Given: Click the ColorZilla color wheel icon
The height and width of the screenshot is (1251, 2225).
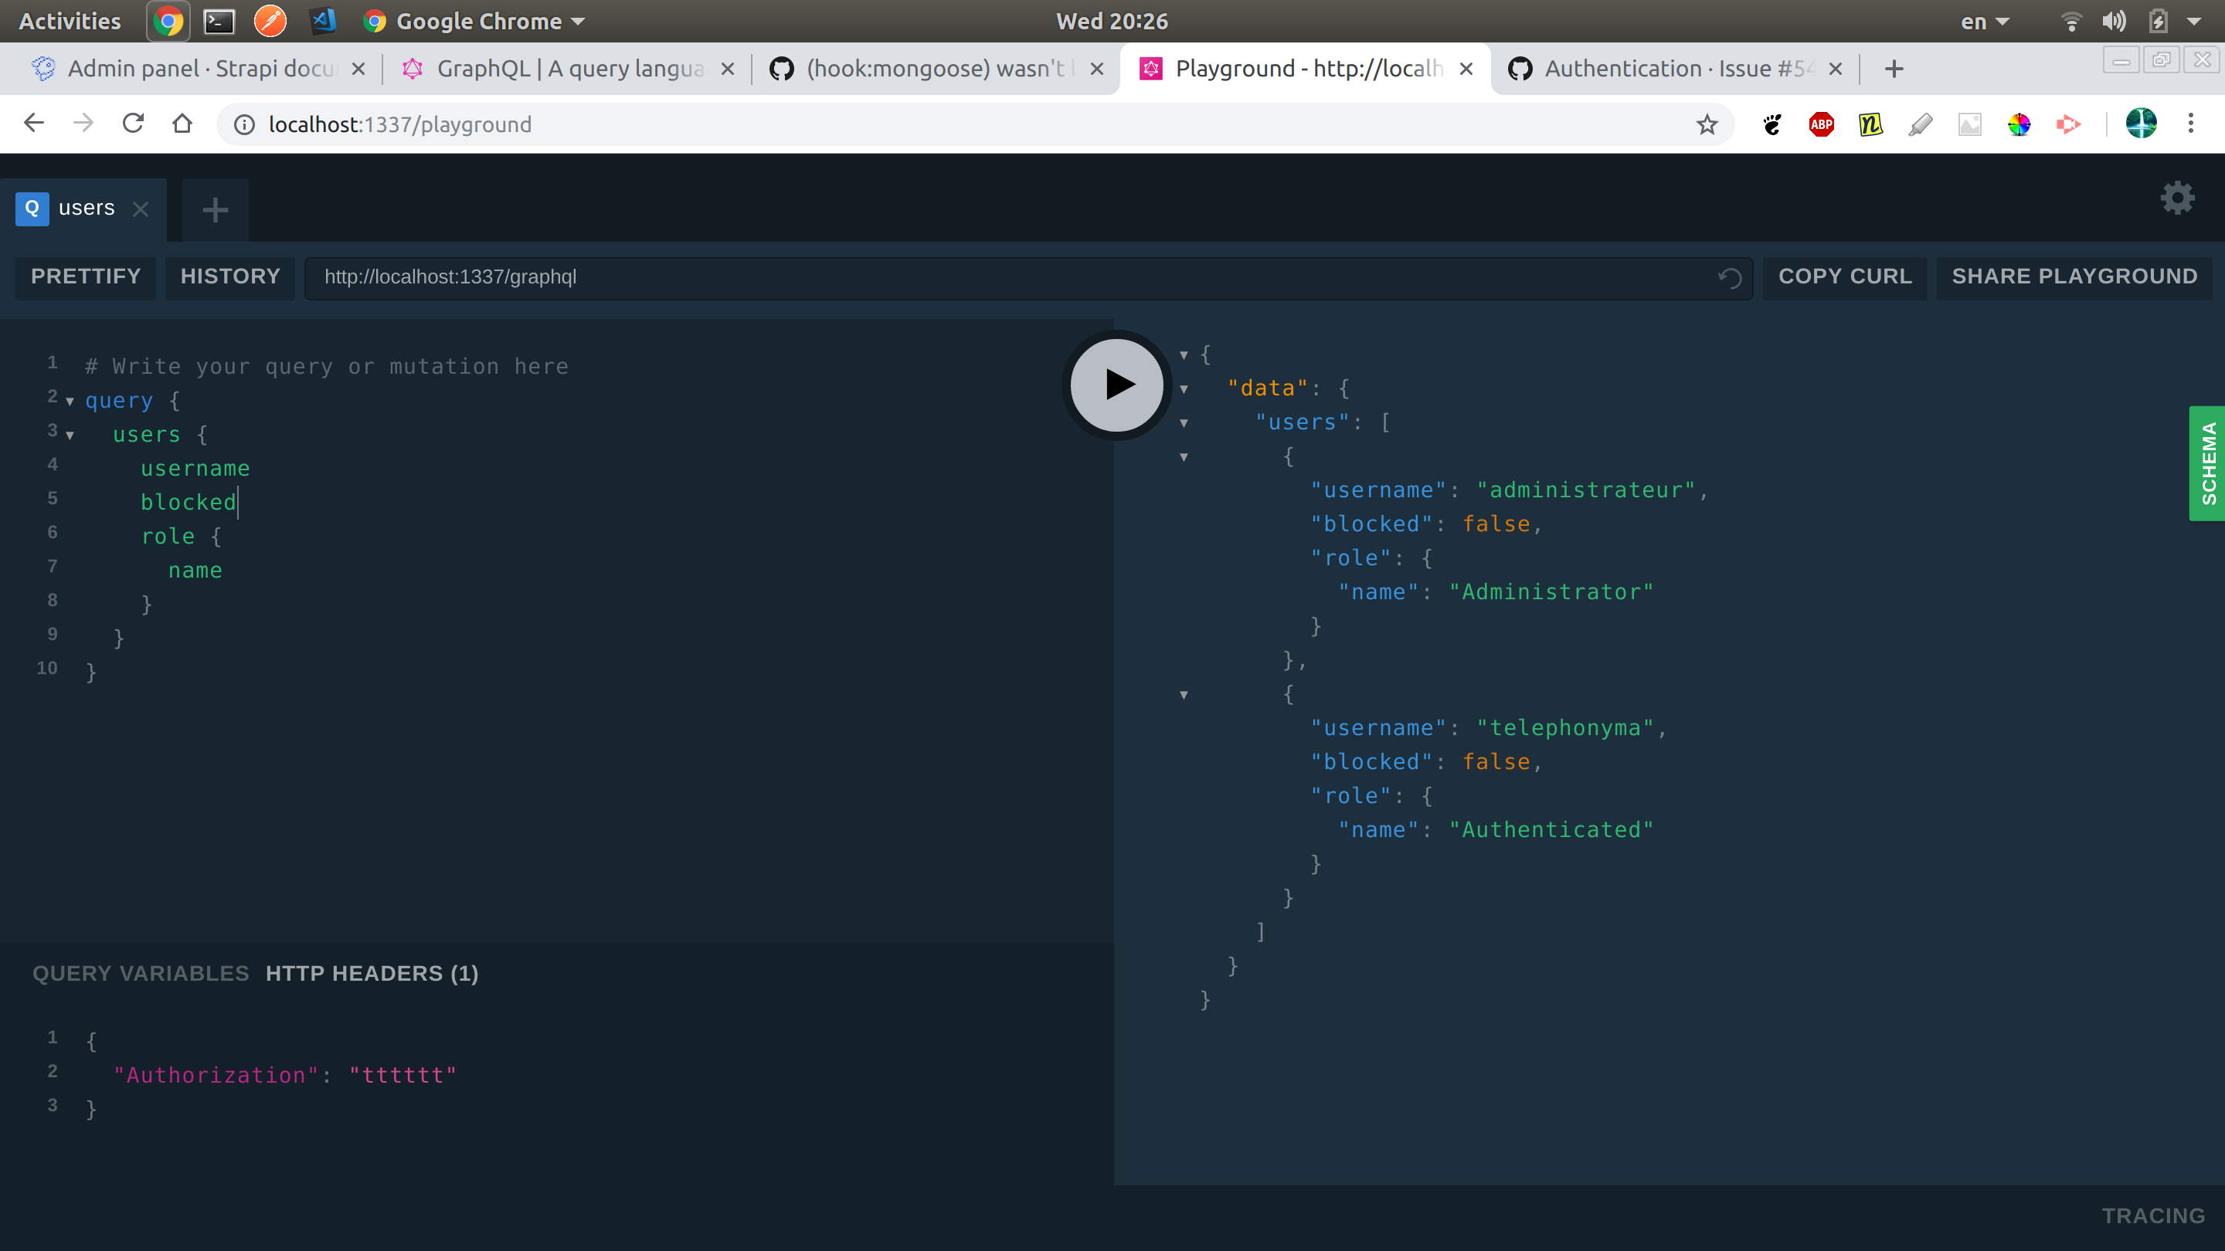Looking at the screenshot, I should tap(2019, 124).
